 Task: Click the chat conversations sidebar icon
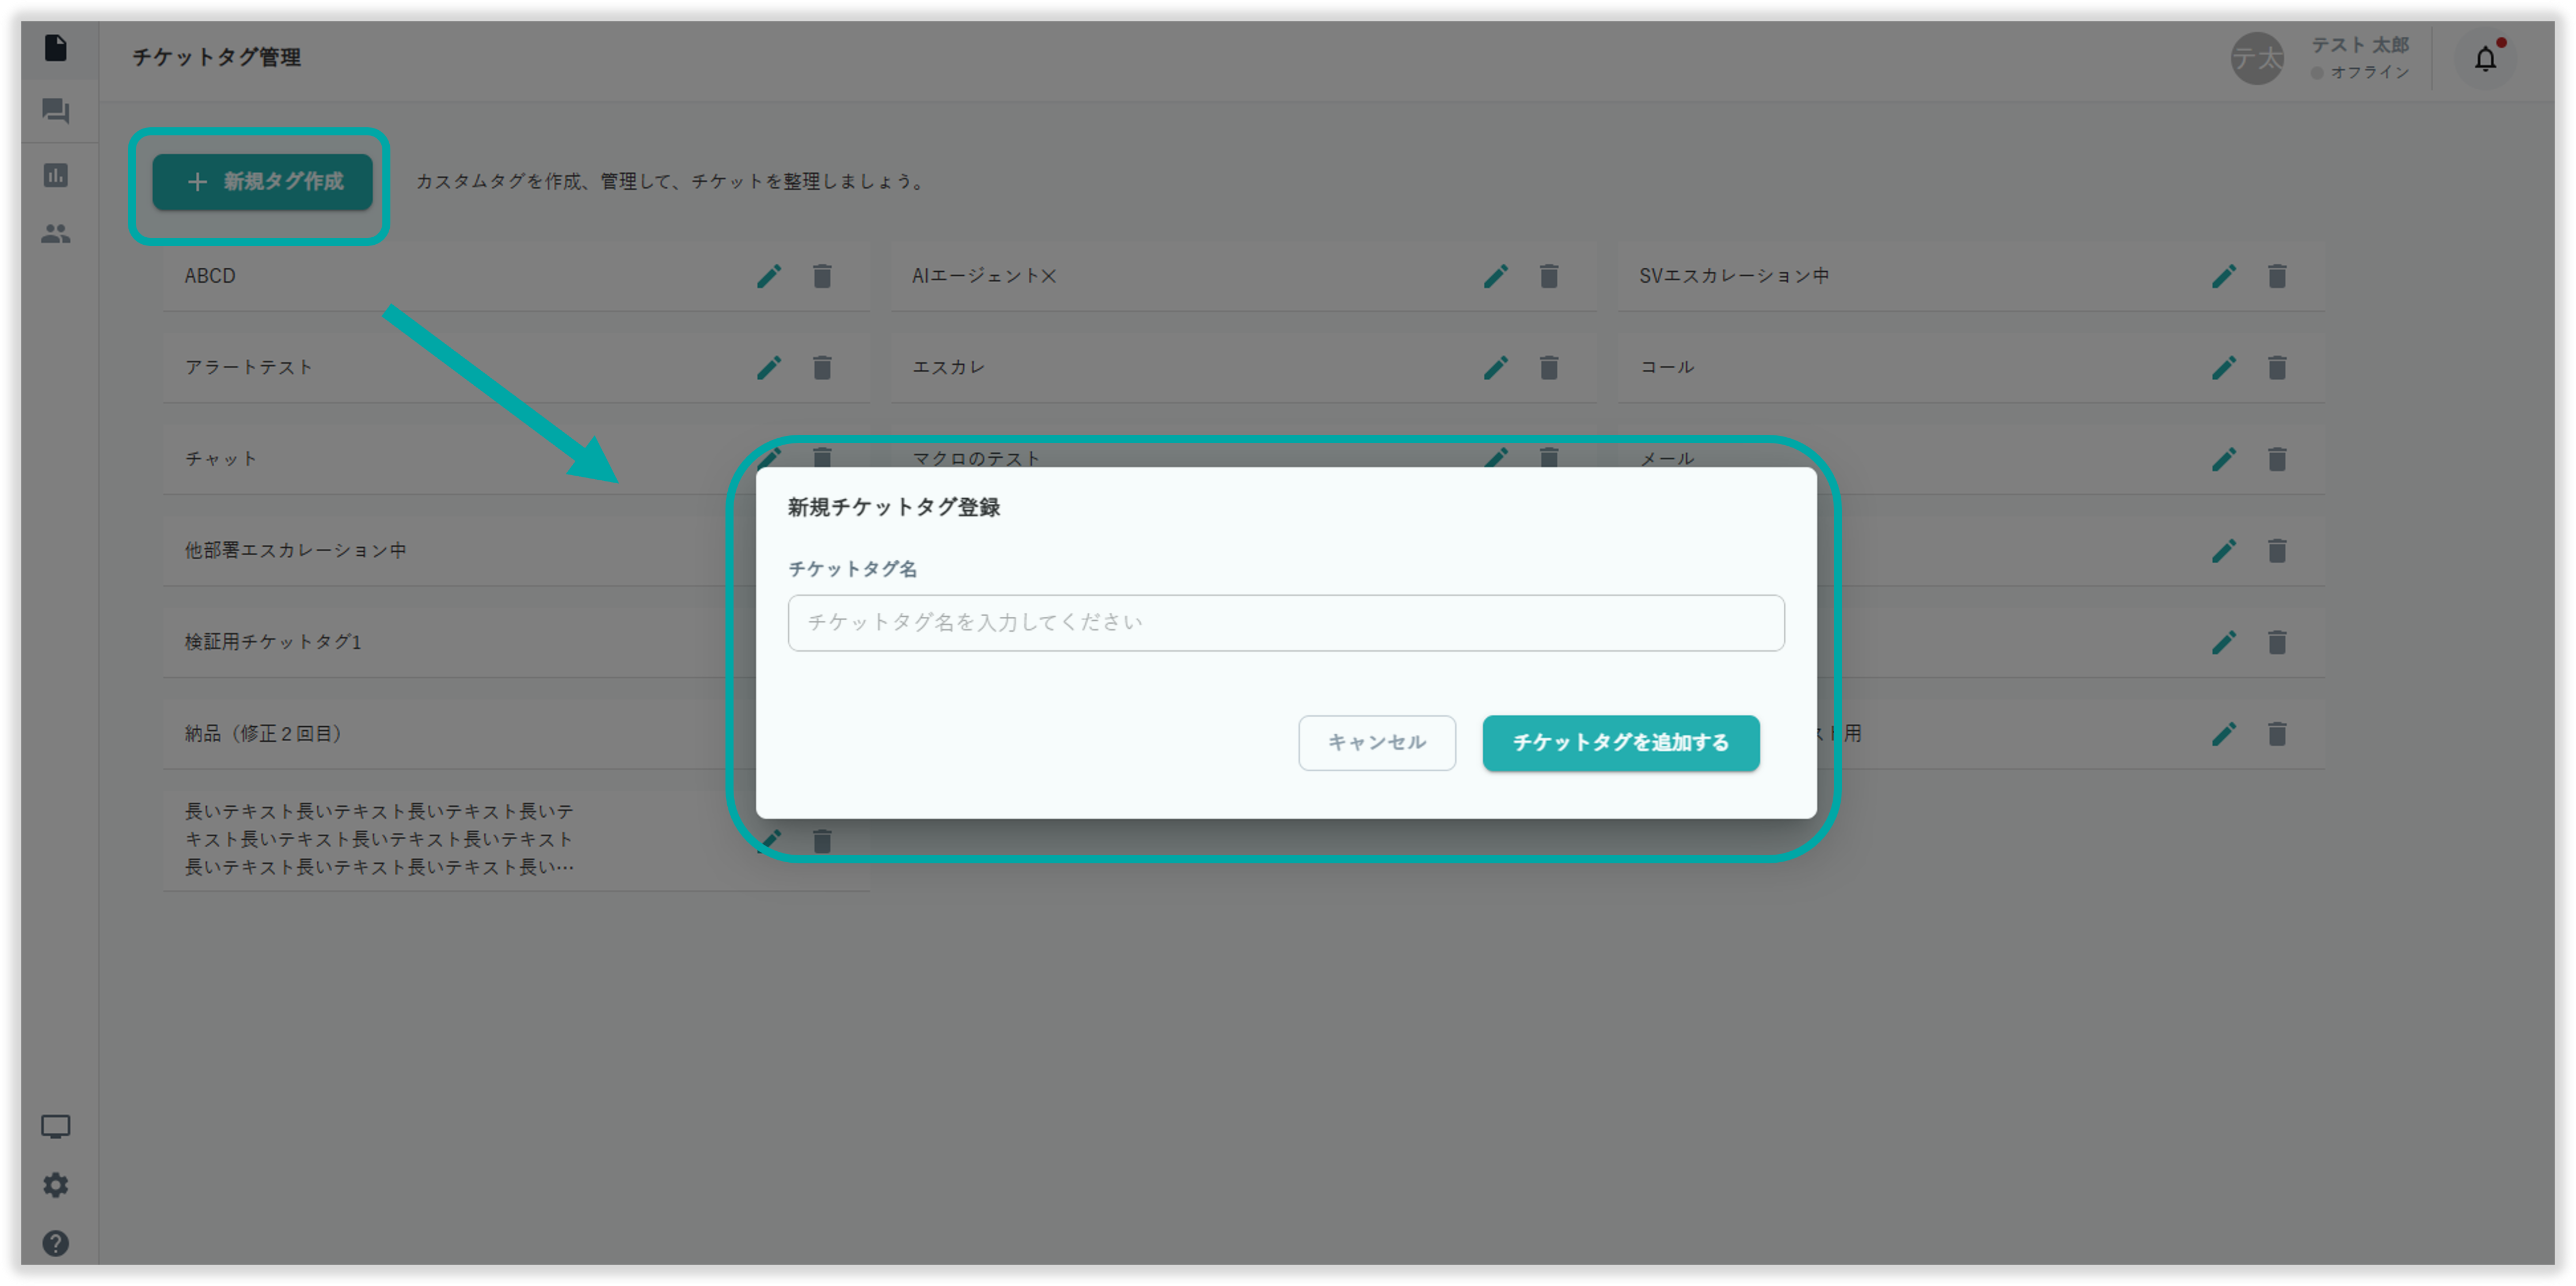[56, 111]
